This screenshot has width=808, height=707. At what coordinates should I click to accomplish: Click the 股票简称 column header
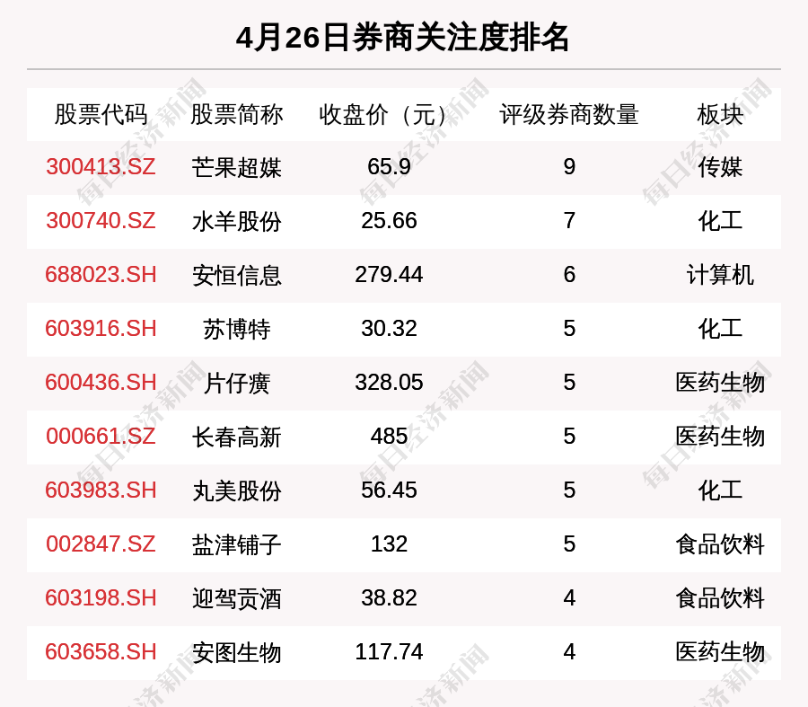point(236,114)
